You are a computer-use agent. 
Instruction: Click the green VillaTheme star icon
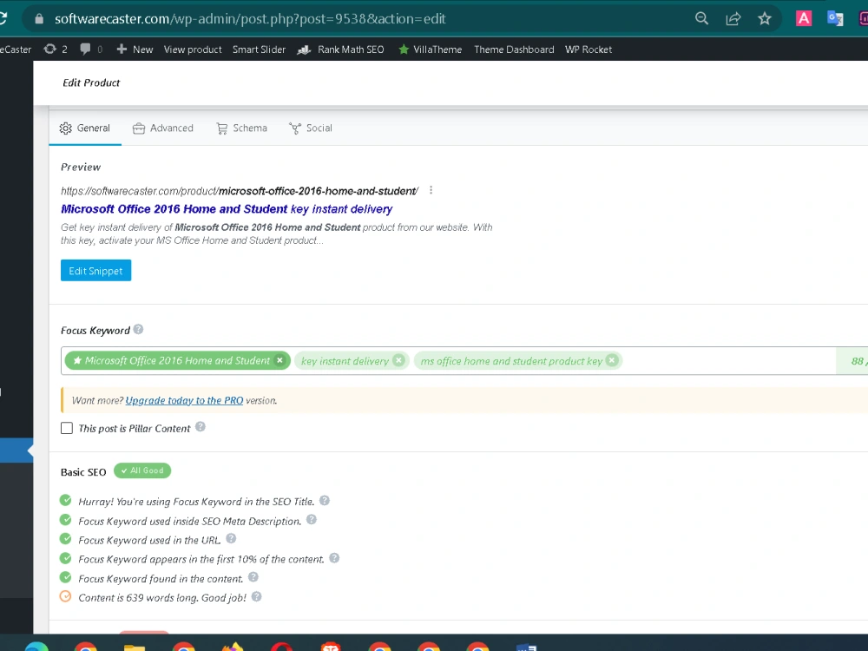pyautogui.click(x=404, y=49)
